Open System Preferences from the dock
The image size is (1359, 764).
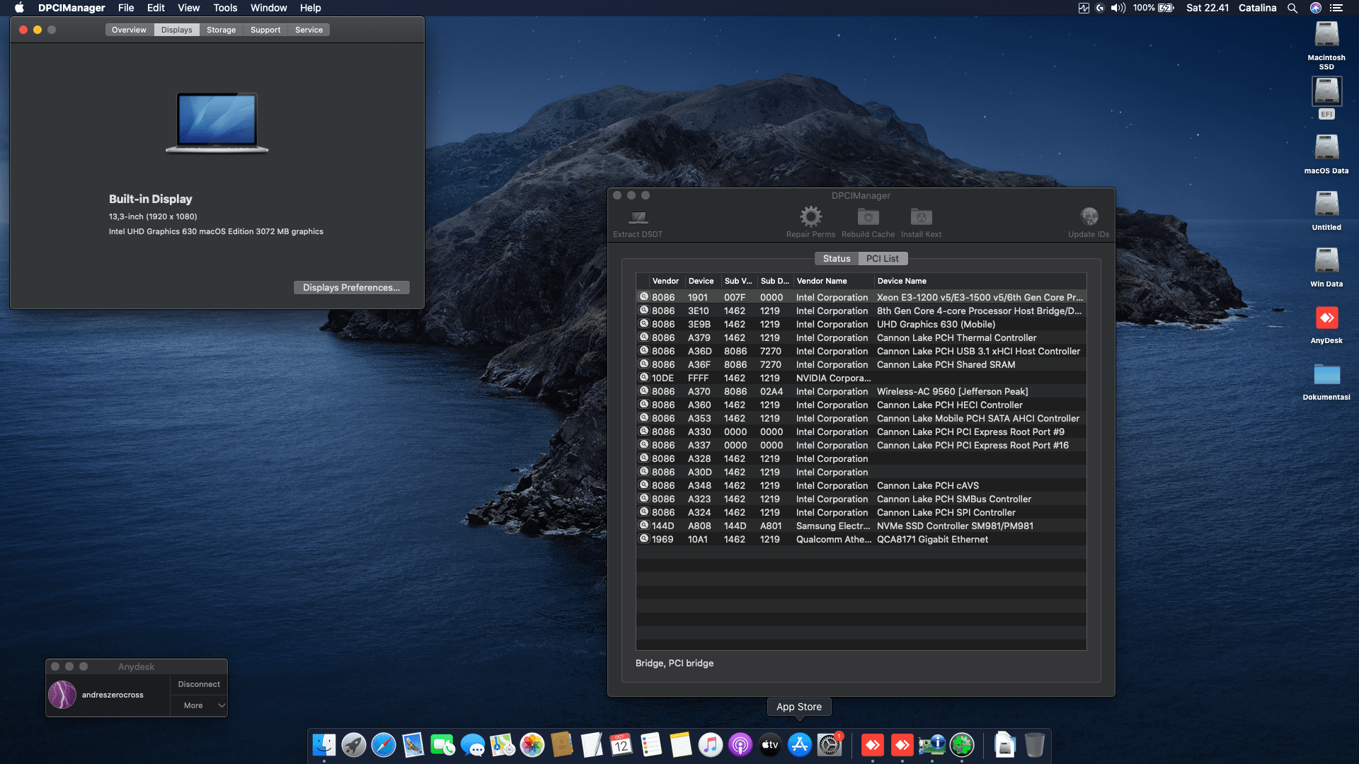tap(830, 745)
